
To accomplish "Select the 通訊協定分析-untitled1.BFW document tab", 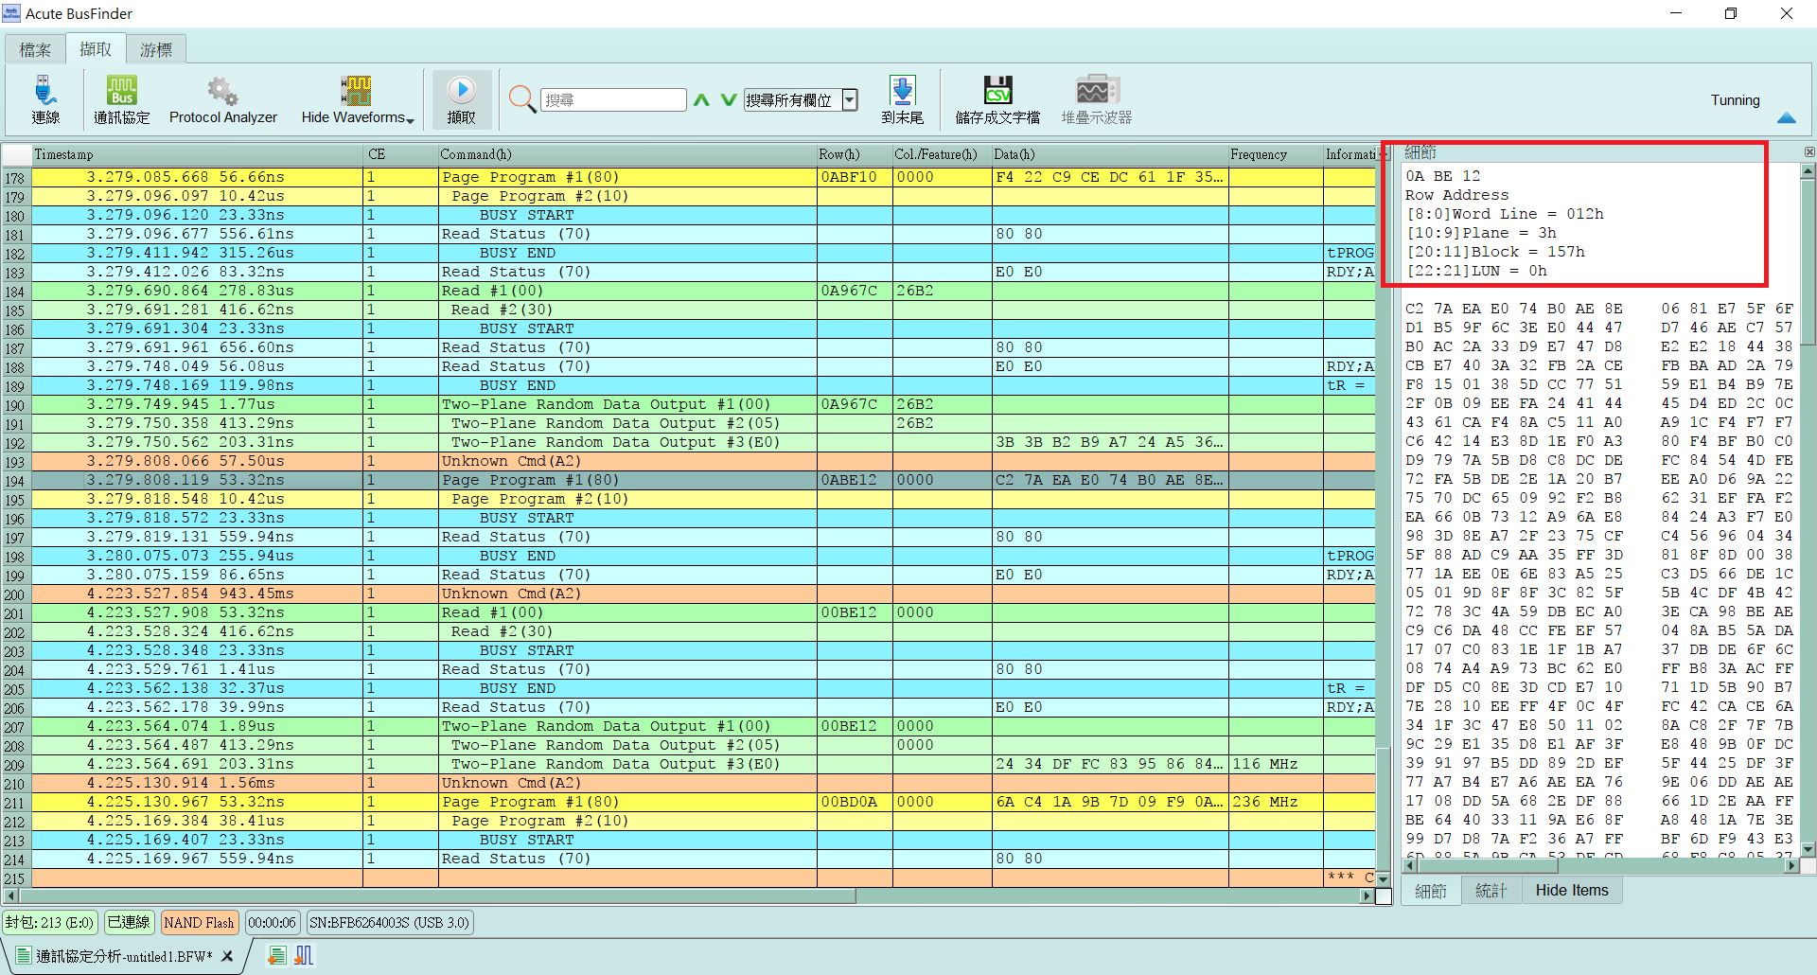I will 124,957.
